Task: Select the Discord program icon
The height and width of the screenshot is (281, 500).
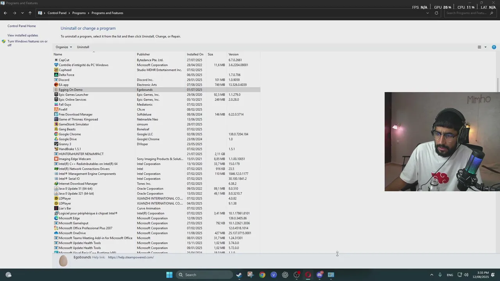Action: 56,80
